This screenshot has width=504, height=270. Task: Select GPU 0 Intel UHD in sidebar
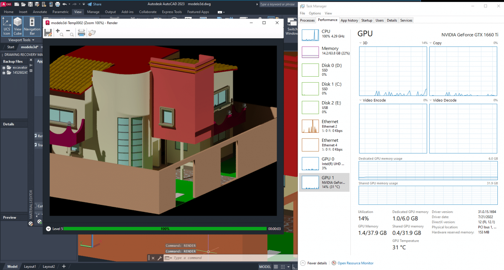(324, 164)
